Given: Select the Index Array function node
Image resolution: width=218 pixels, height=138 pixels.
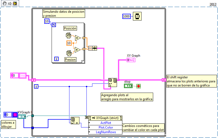Looking at the screenshot, I should coord(75,120).
